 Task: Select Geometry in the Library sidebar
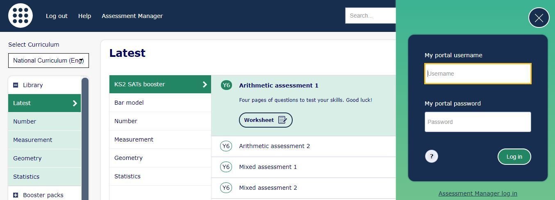pyautogui.click(x=44, y=158)
